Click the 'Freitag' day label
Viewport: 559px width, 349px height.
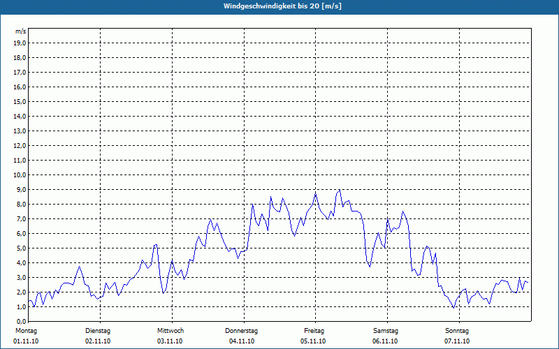(x=314, y=331)
